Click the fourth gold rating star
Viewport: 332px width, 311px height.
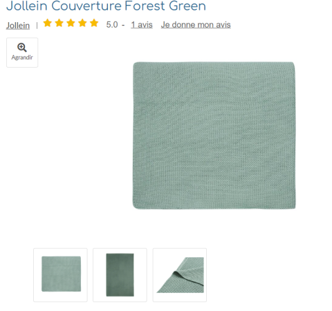(82, 23)
